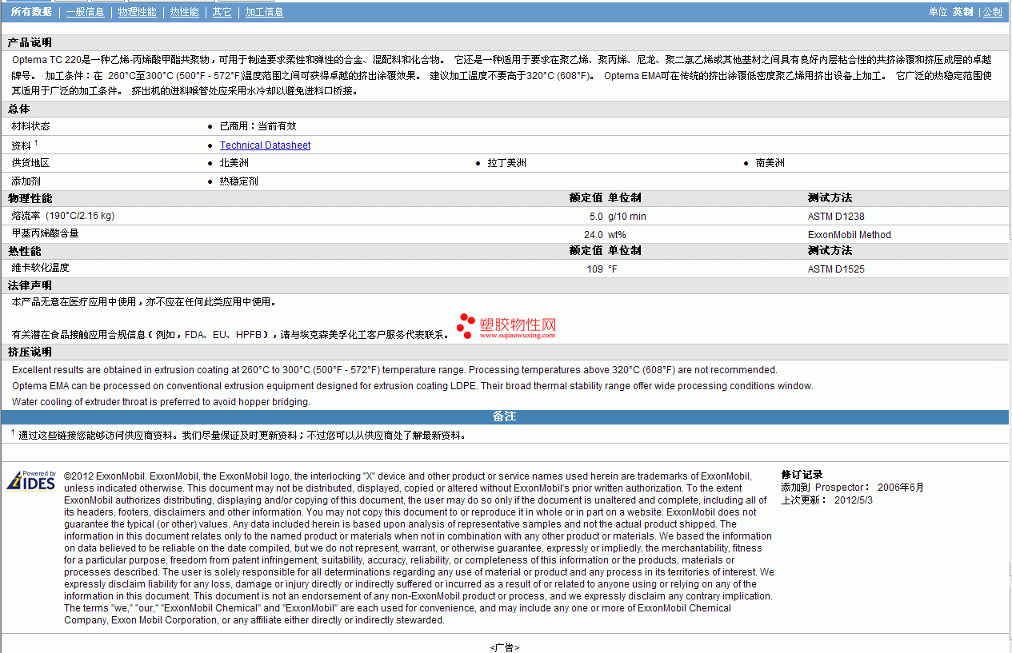Select the 109 °F value
The height and width of the screenshot is (653, 1012).
pyautogui.click(x=602, y=269)
